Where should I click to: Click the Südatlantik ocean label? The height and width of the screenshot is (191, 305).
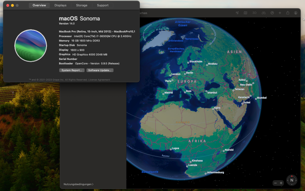click(x=150, y=172)
